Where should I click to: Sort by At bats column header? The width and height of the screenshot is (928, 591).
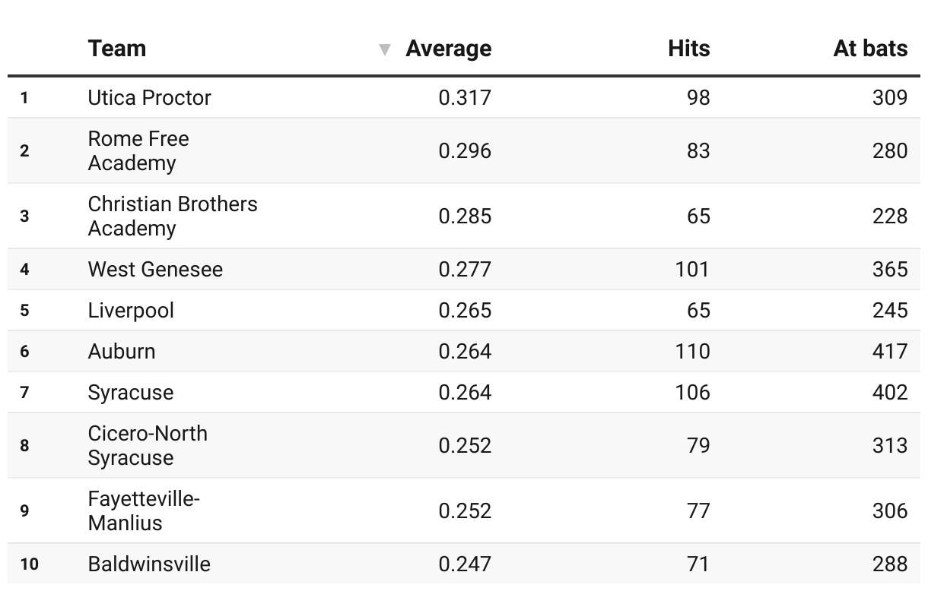(x=870, y=49)
